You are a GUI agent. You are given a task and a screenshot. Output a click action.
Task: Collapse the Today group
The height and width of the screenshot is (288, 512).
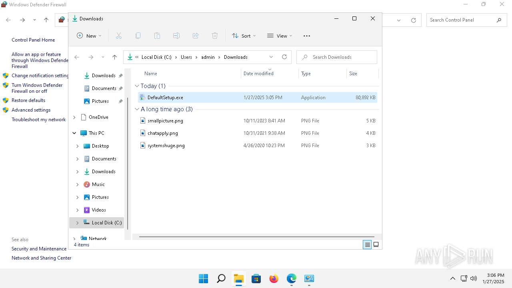tap(137, 86)
